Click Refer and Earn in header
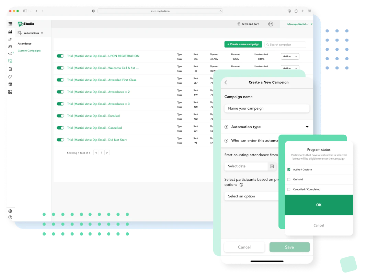 [x=248, y=24]
